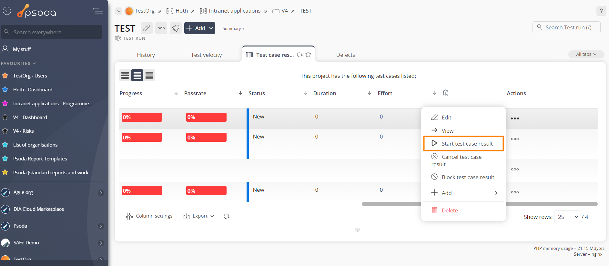Click the last row Progress 0% bar
609x266 pixels.
pos(142,191)
